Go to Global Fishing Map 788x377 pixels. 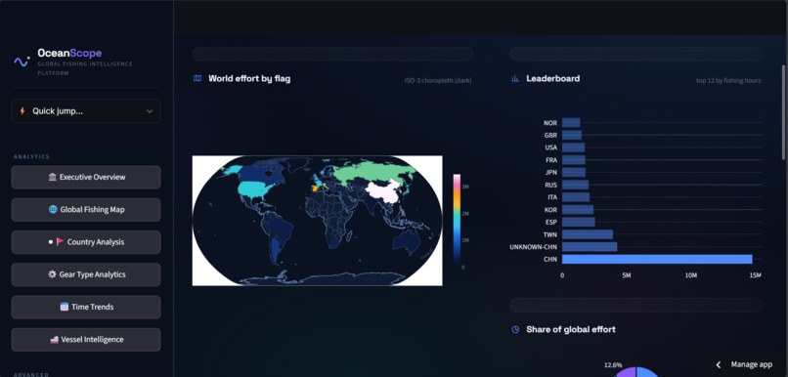[x=86, y=210]
